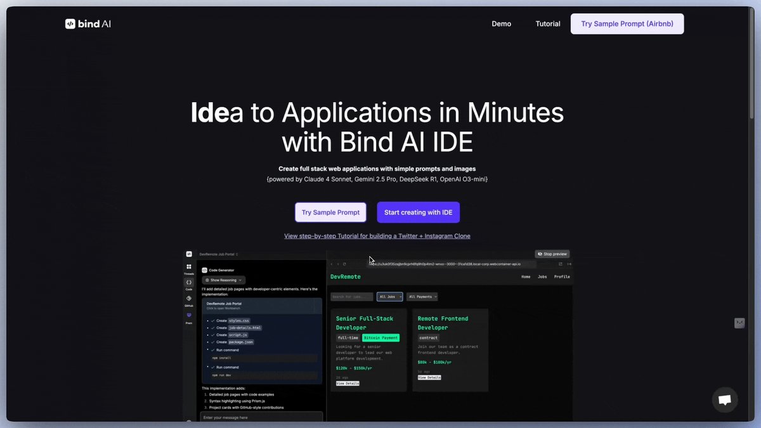Open the Jobs tab in DevRemote preview
Screen dimensions: 761x428
pos(542,276)
